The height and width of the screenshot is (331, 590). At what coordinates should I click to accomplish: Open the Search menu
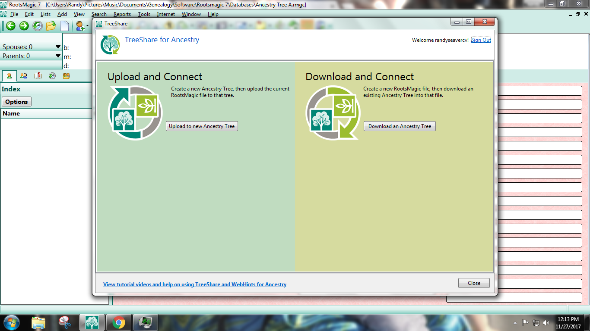point(99,14)
